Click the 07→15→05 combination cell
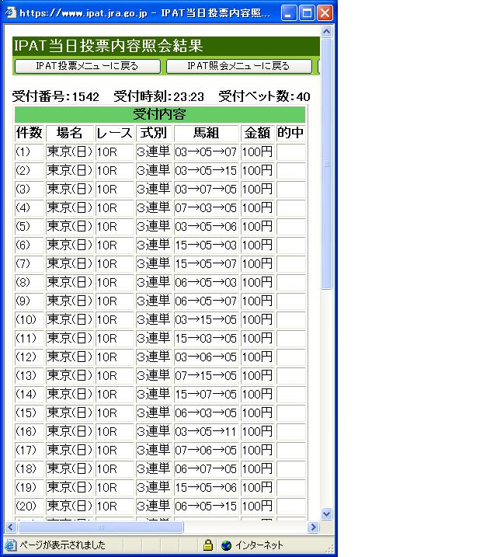Screen dimensions: 497x557 207,376
